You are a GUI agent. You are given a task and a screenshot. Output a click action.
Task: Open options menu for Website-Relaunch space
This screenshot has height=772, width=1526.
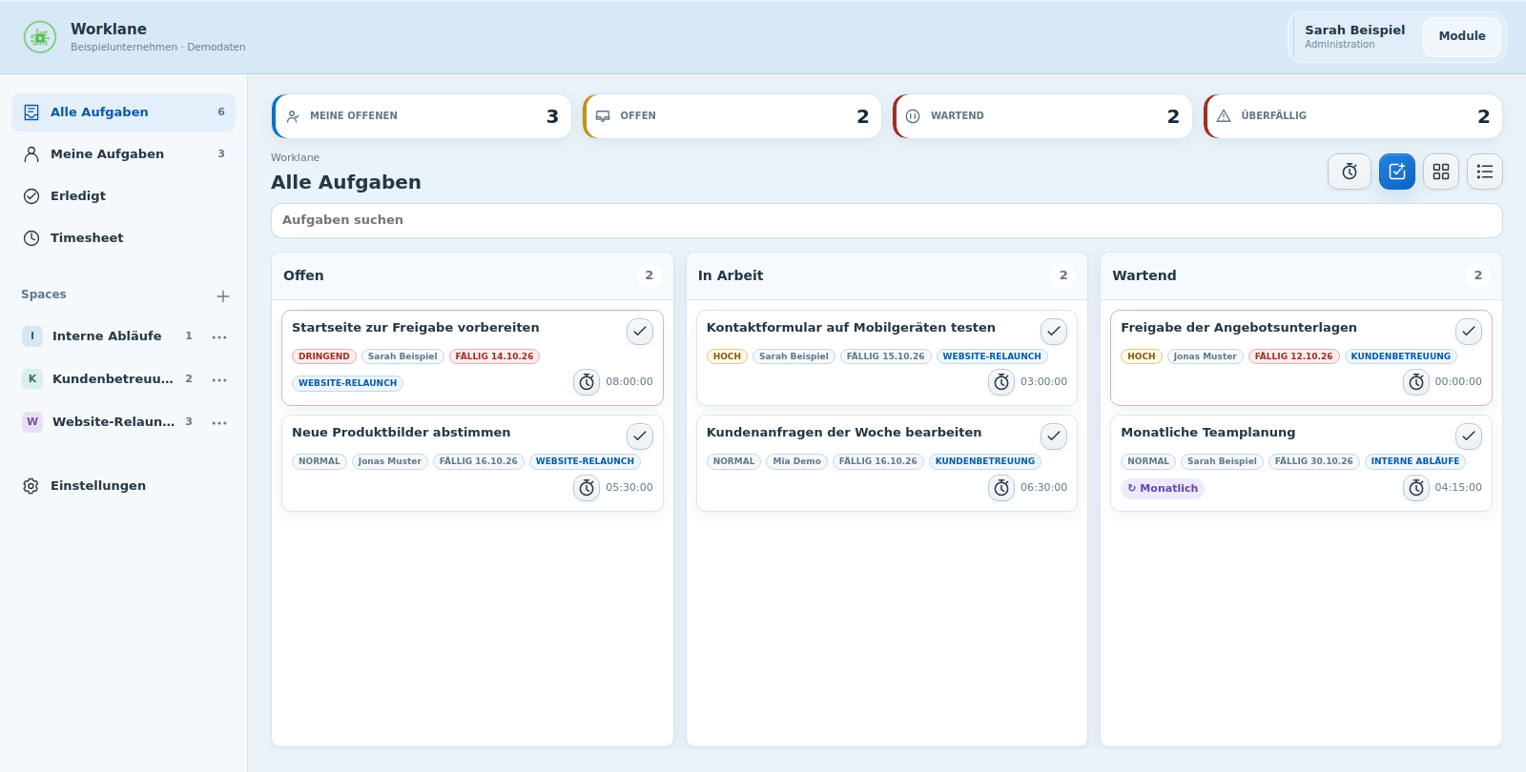(219, 423)
